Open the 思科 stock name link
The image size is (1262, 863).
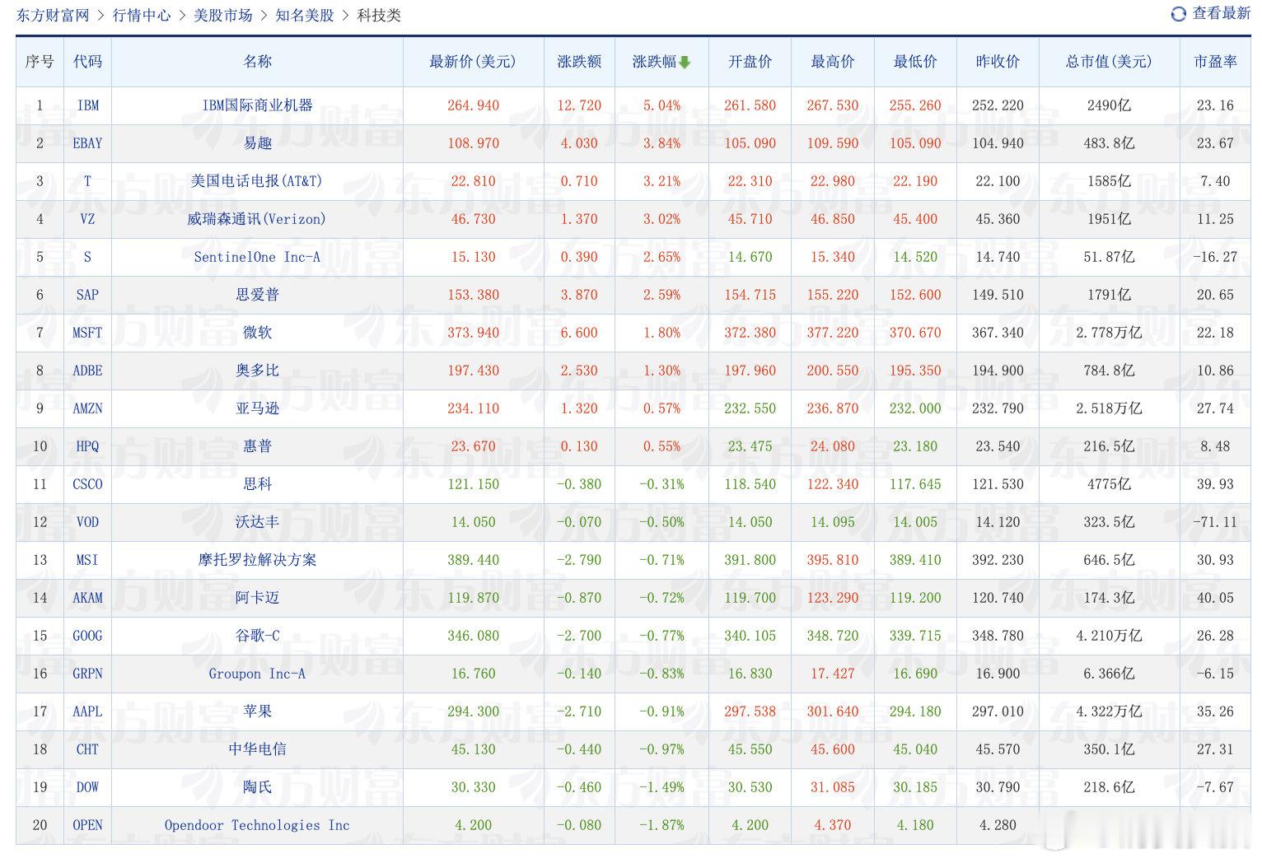(x=257, y=484)
